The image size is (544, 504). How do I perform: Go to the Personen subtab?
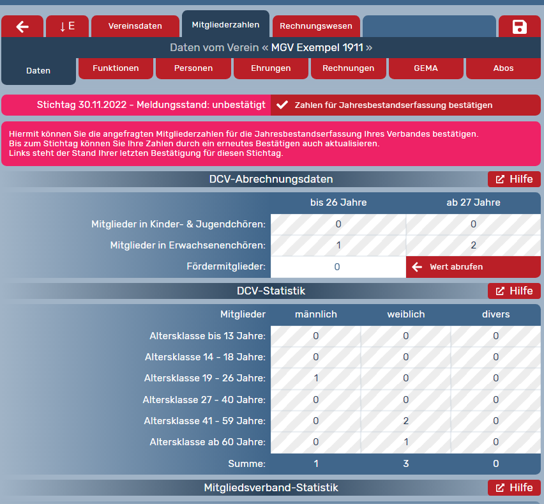193,68
